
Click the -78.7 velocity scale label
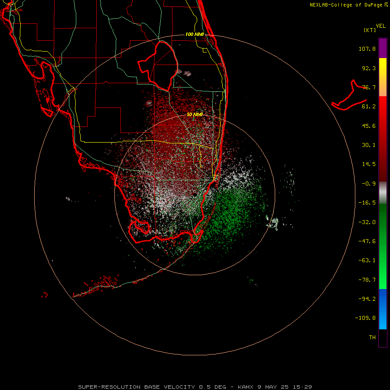[x=367, y=280]
